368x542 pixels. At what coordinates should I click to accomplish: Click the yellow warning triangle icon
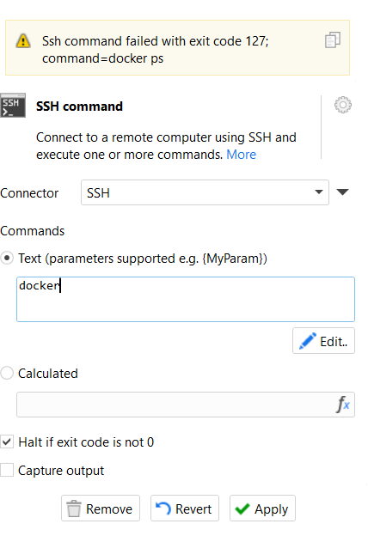coord(23,40)
